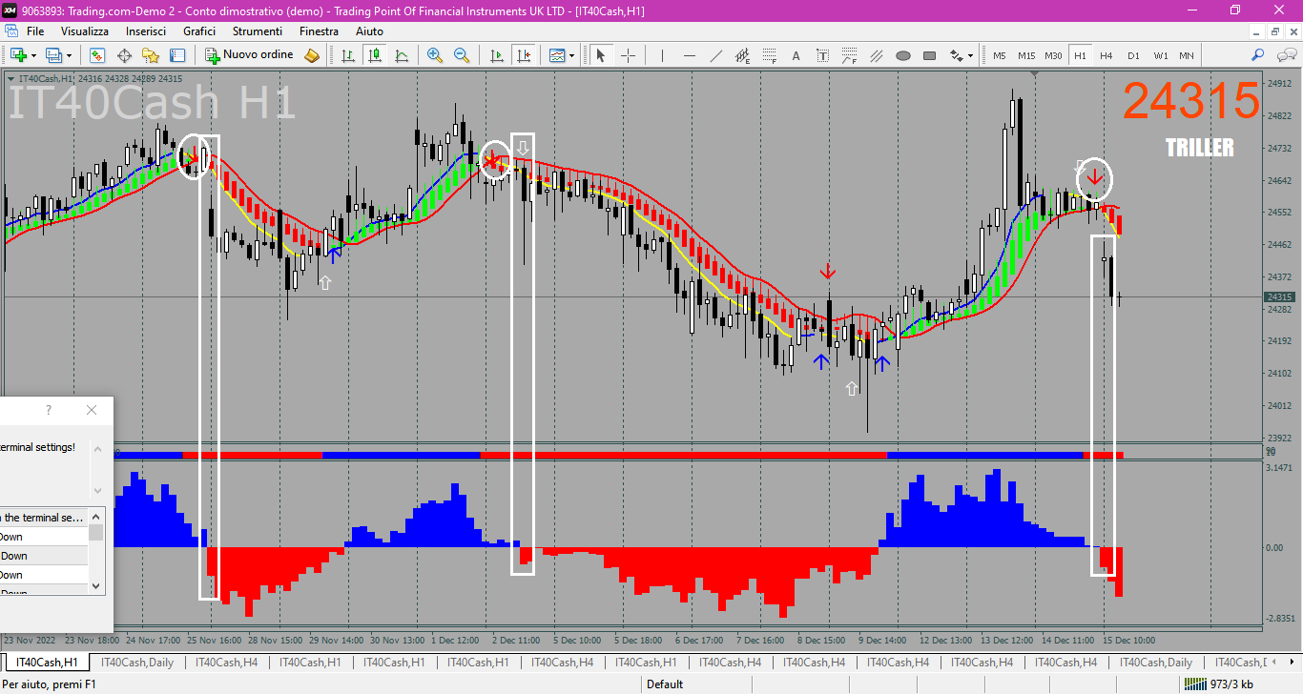Close the small settings dialog
1303x694 pixels.
92,410
